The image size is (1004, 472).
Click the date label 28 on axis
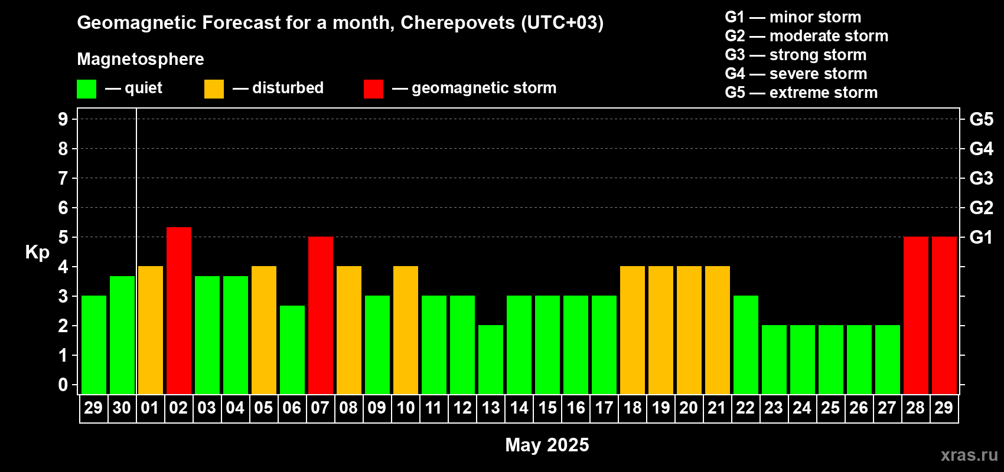pos(915,408)
